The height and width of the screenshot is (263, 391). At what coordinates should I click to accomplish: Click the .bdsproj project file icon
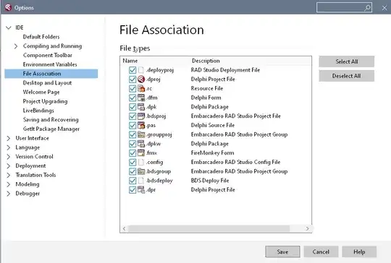tap(141, 116)
